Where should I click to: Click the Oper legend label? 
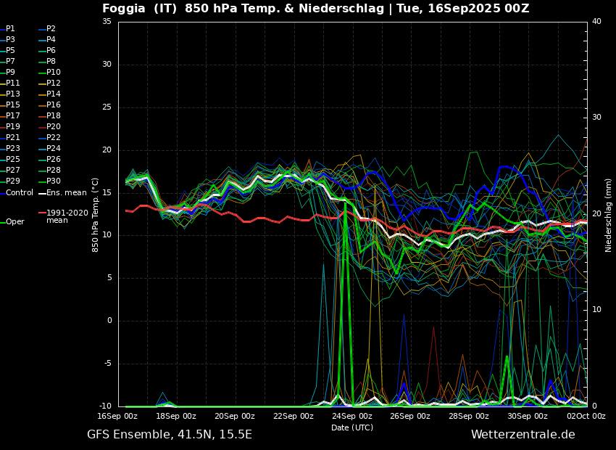tap(14, 221)
